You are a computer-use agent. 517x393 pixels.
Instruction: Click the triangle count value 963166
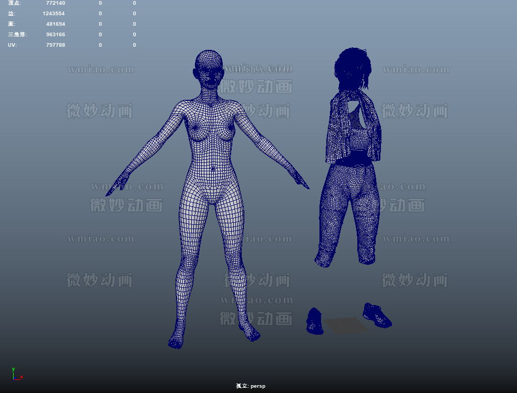click(x=55, y=35)
